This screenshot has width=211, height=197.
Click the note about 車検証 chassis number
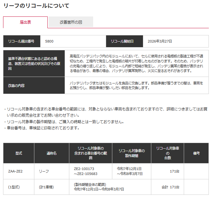point(43,128)
